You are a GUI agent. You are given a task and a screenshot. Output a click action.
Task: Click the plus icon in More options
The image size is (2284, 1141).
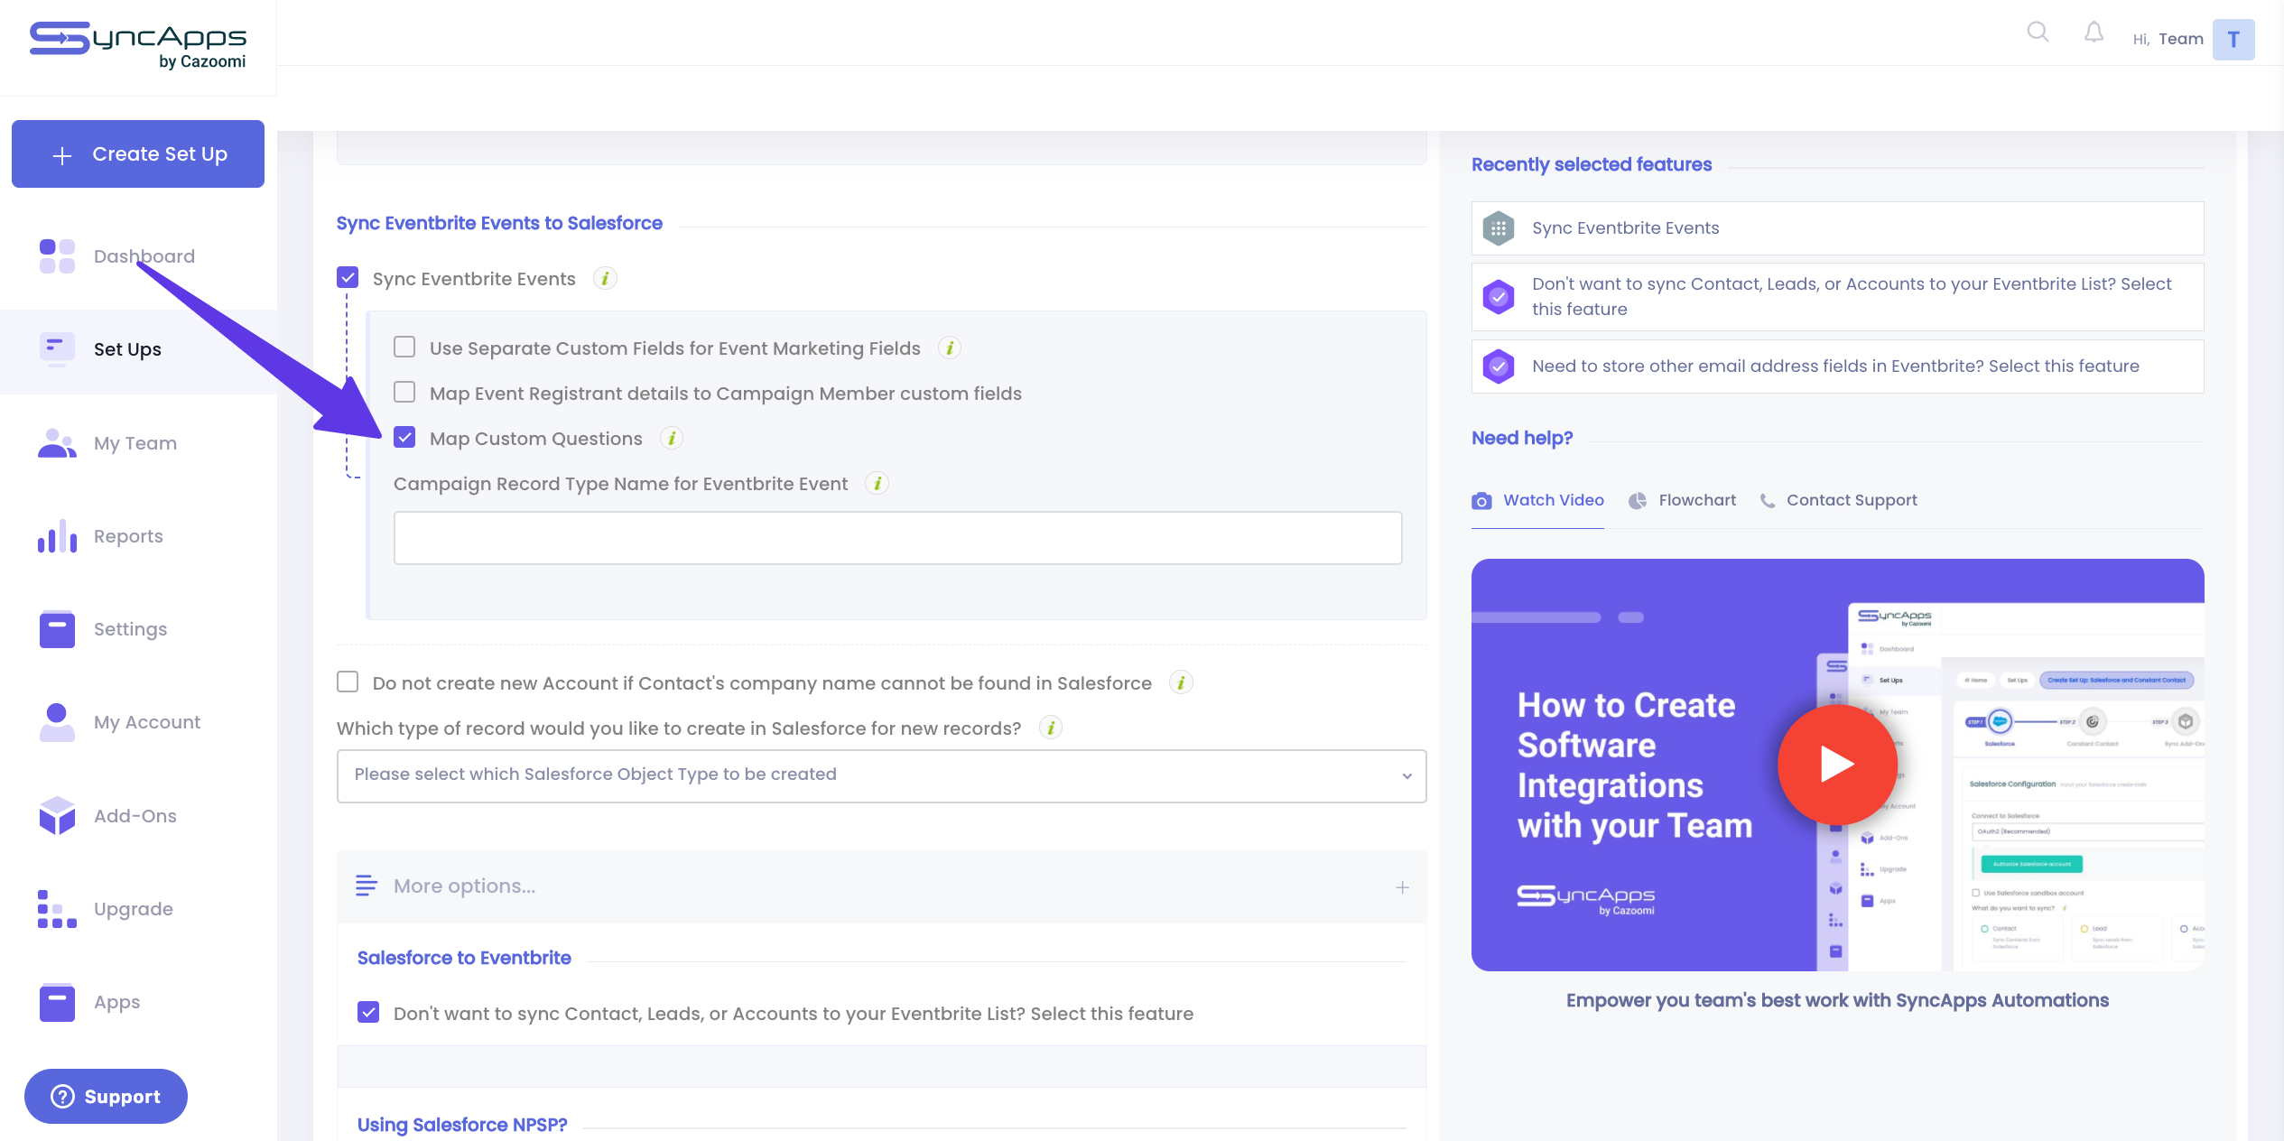1402,887
